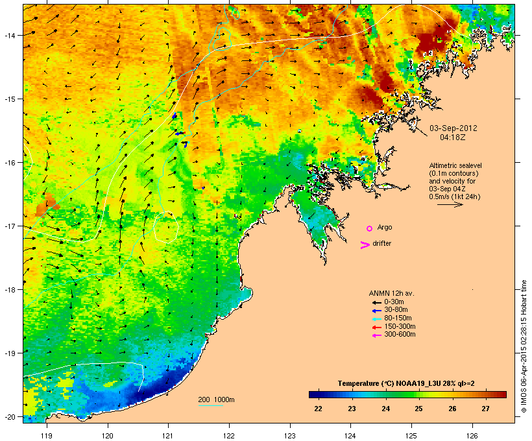
Task: Click colorbar tick label 27
Action: [485, 409]
